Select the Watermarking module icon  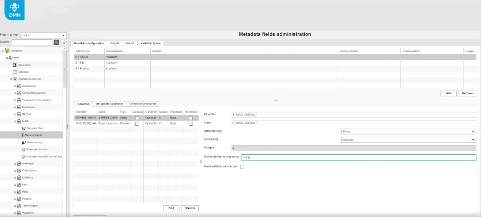click(x=23, y=142)
